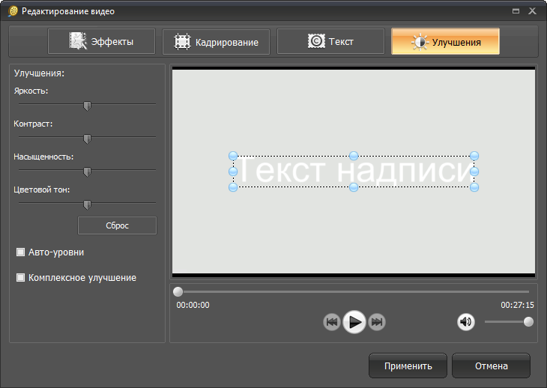The height and width of the screenshot is (388, 547).
Task: Click the Яркость slider handle
Action: click(x=87, y=106)
